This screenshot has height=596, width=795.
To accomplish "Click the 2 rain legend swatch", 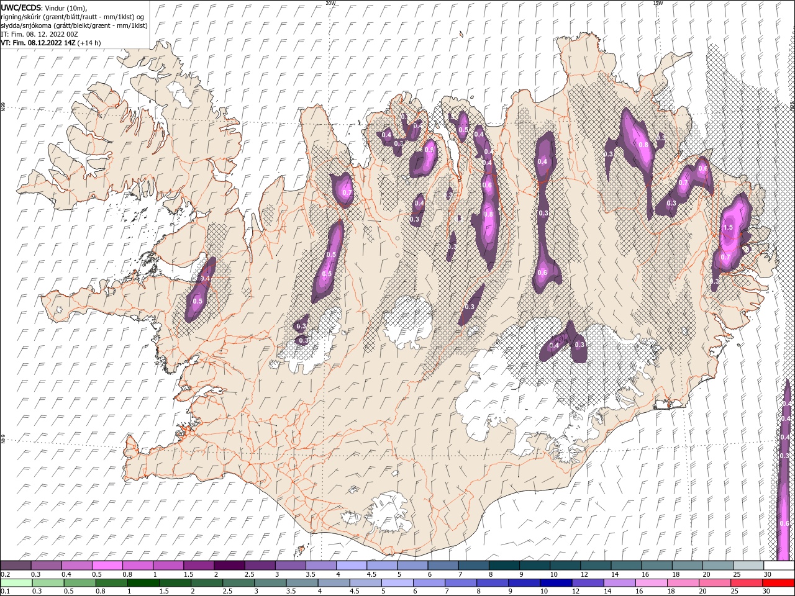I will (x=207, y=582).
